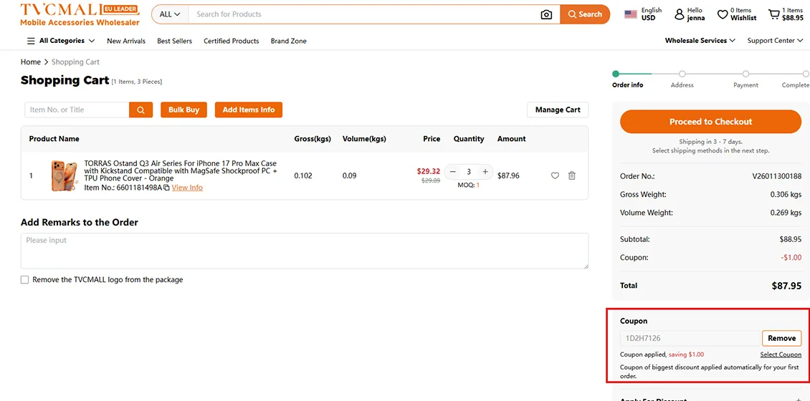810x401 pixels.
Task: Click the orange cart search magnifier button
Action: pyautogui.click(x=140, y=110)
